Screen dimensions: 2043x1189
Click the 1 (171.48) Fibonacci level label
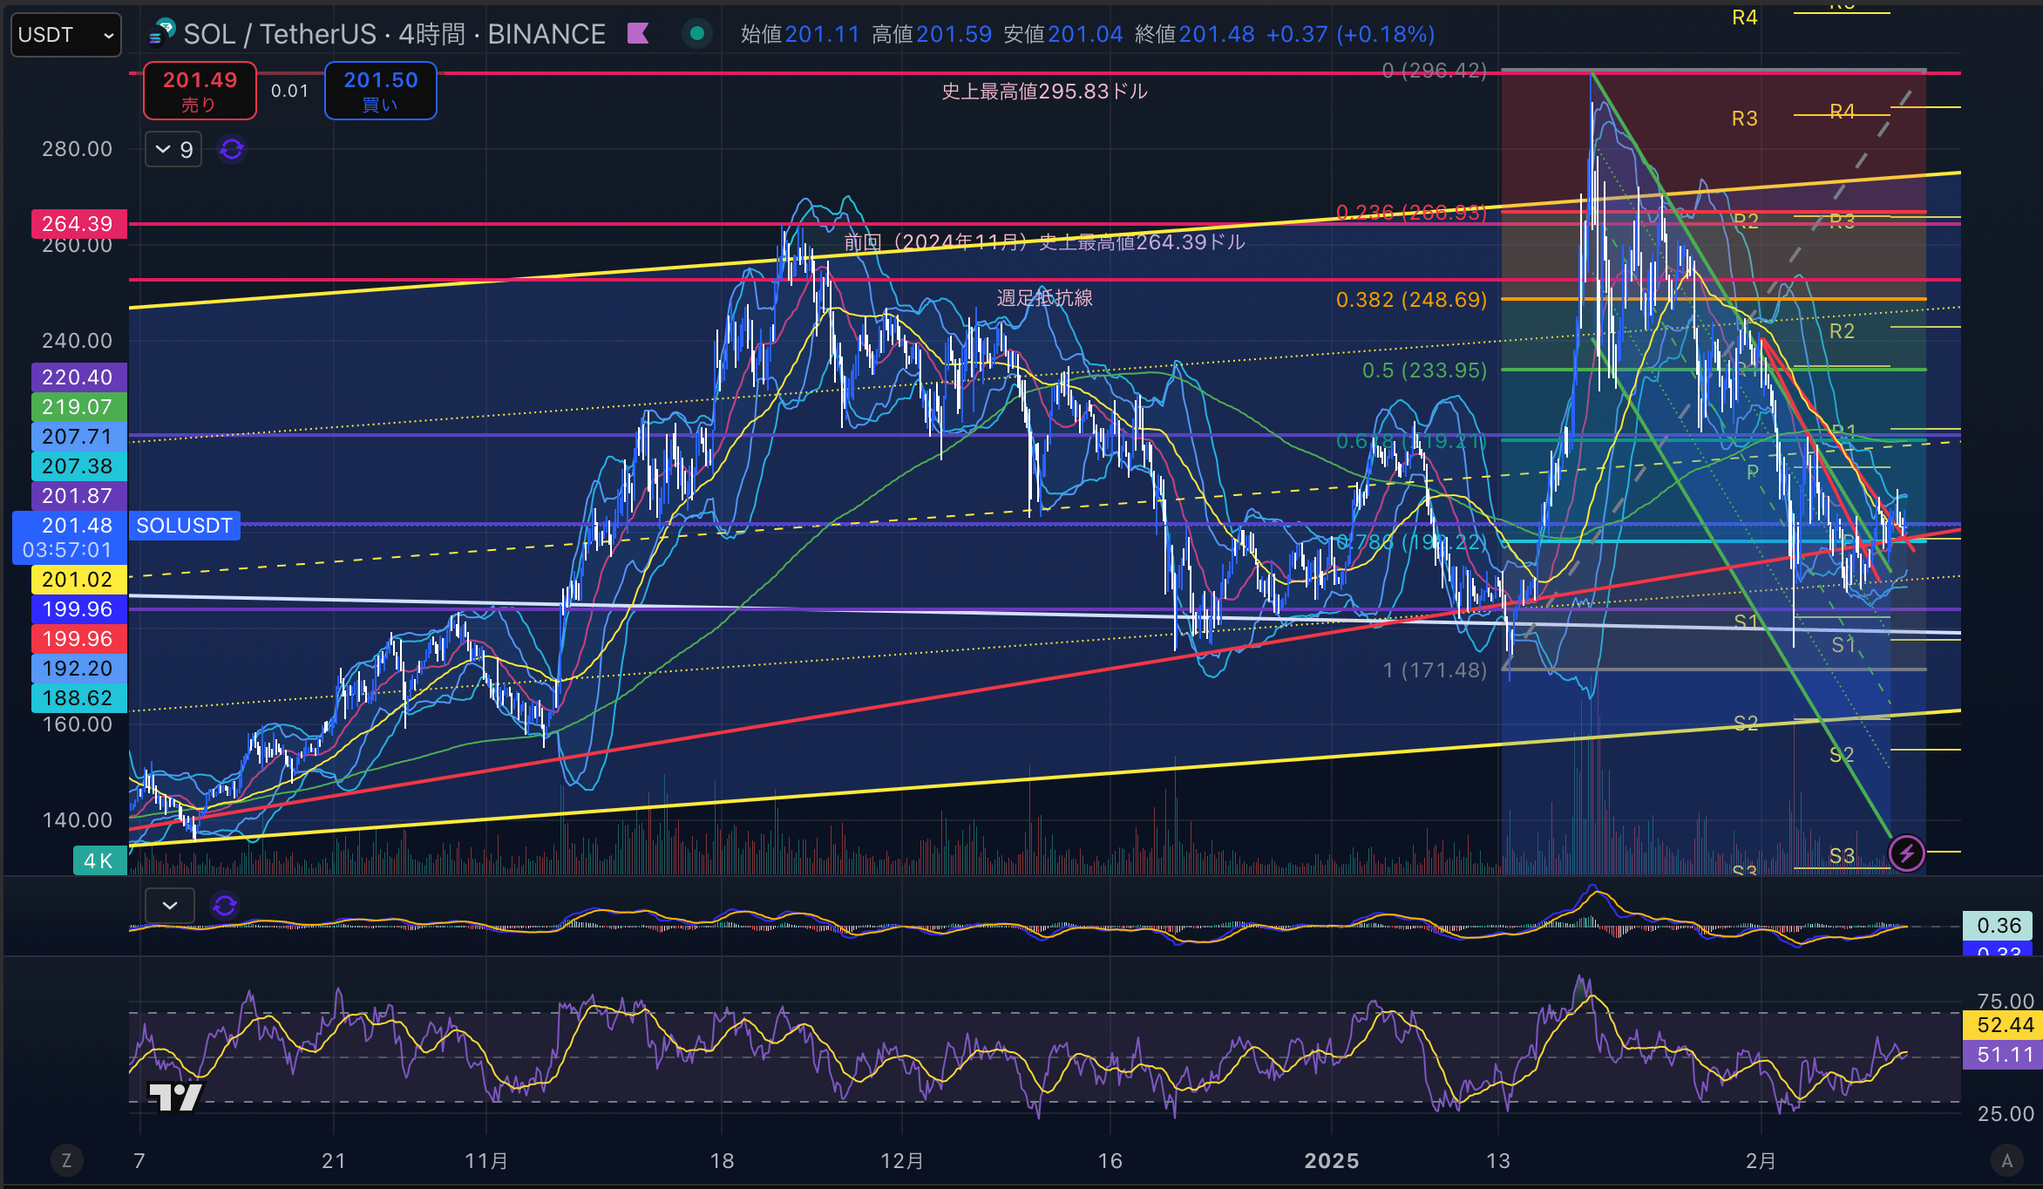click(x=1435, y=670)
